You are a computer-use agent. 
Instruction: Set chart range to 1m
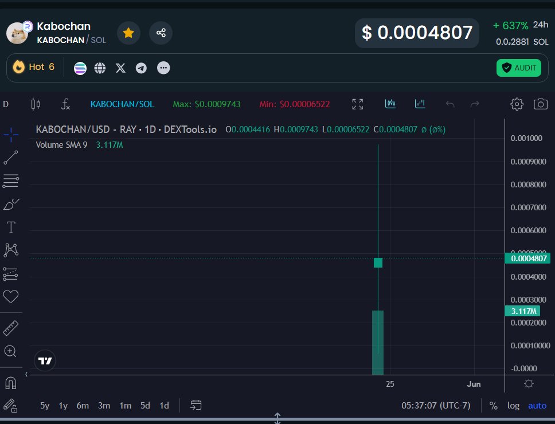point(126,406)
